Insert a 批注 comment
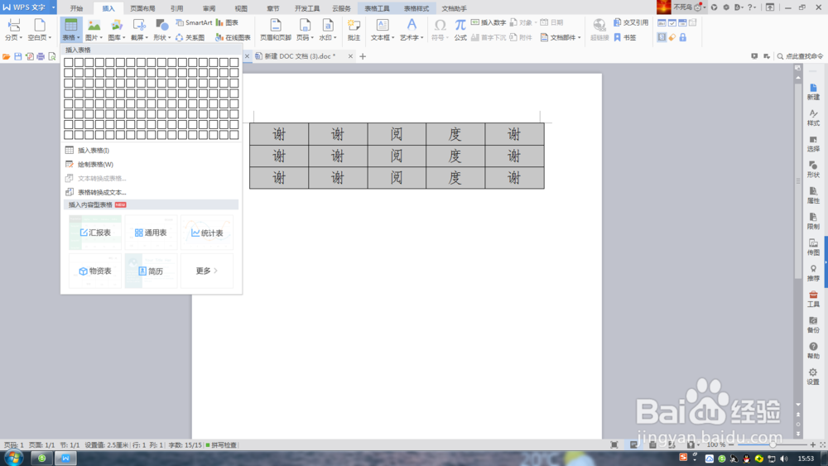Screen dimensions: 828x466 coord(354,30)
